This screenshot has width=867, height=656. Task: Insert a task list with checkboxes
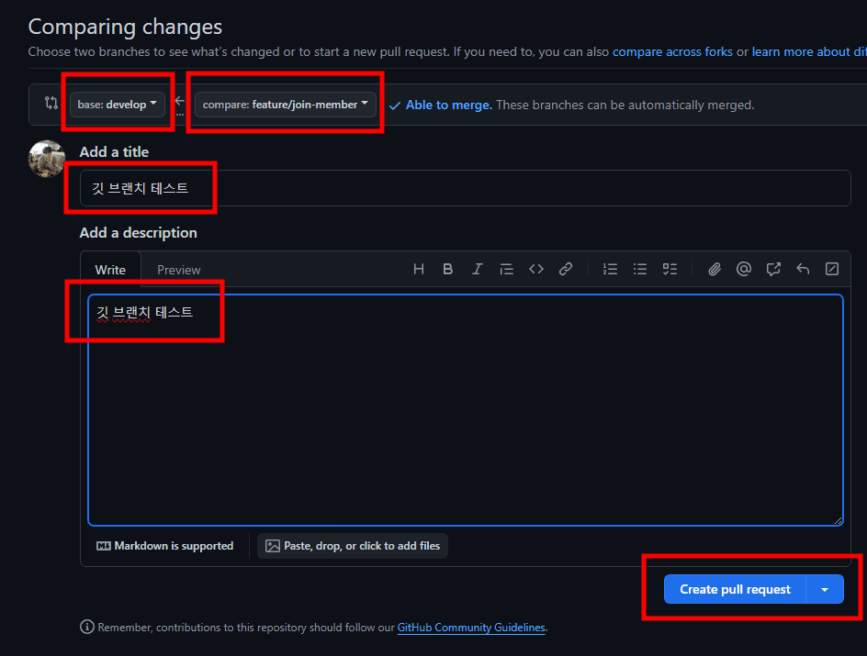(670, 269)
